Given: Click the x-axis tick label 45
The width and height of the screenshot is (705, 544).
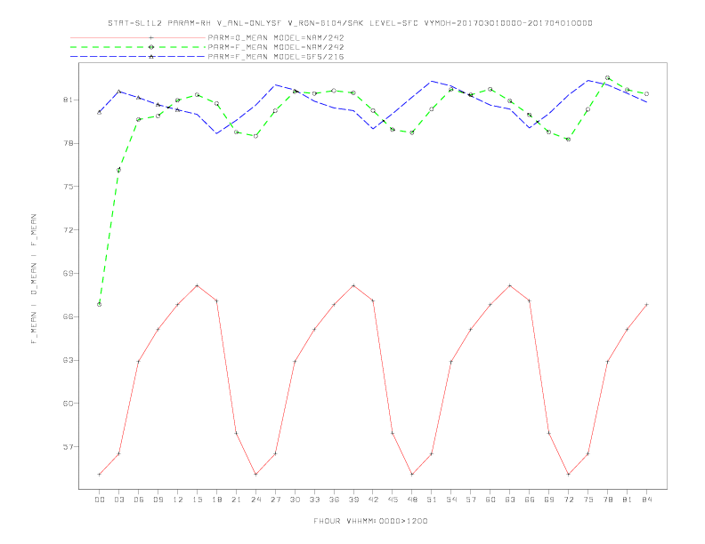Looking at the screenshot, I should (393, 500).
